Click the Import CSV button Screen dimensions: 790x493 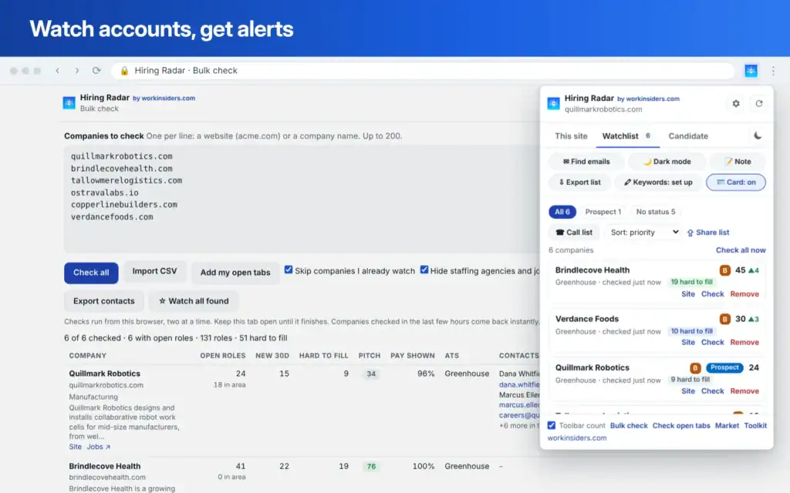(154, 271)
